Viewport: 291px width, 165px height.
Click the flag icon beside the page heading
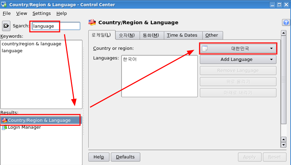(92, 22)
